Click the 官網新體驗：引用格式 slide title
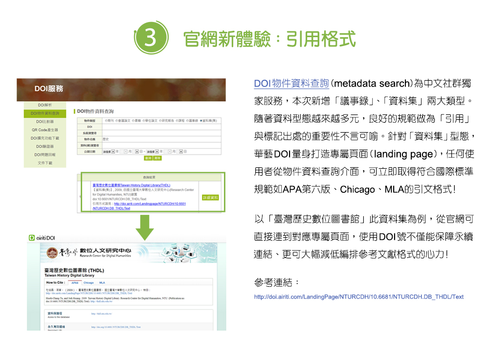489x342 pixels. tap(270, 39)
